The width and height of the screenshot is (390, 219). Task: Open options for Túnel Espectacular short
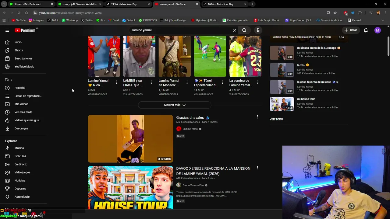point(222,82)
